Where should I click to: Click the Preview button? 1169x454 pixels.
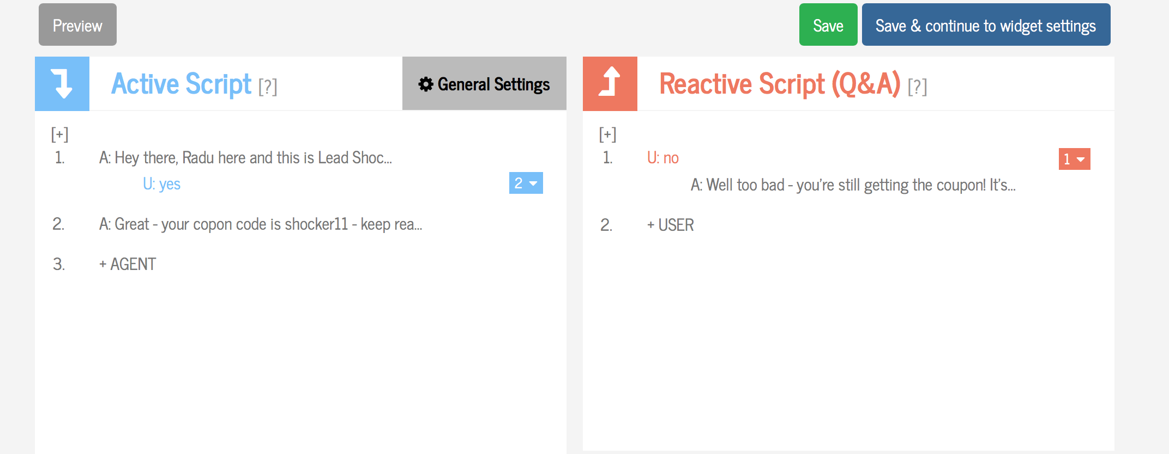[77, 25]
